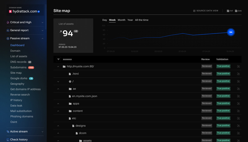Select the Day time range tab
The width and height of the screenshot is (248, 142).
click(105, 20)
